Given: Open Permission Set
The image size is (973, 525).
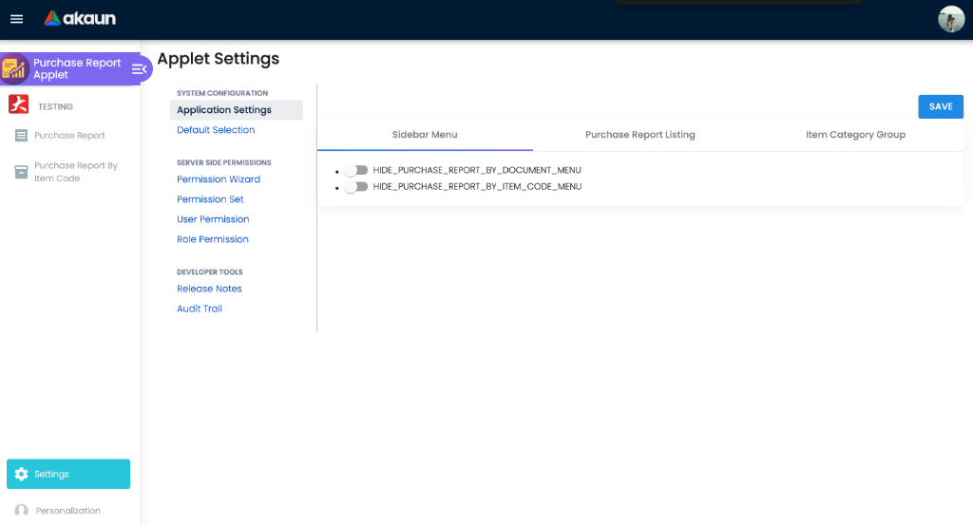Looking at the screenshot, I should pos(210,199).
